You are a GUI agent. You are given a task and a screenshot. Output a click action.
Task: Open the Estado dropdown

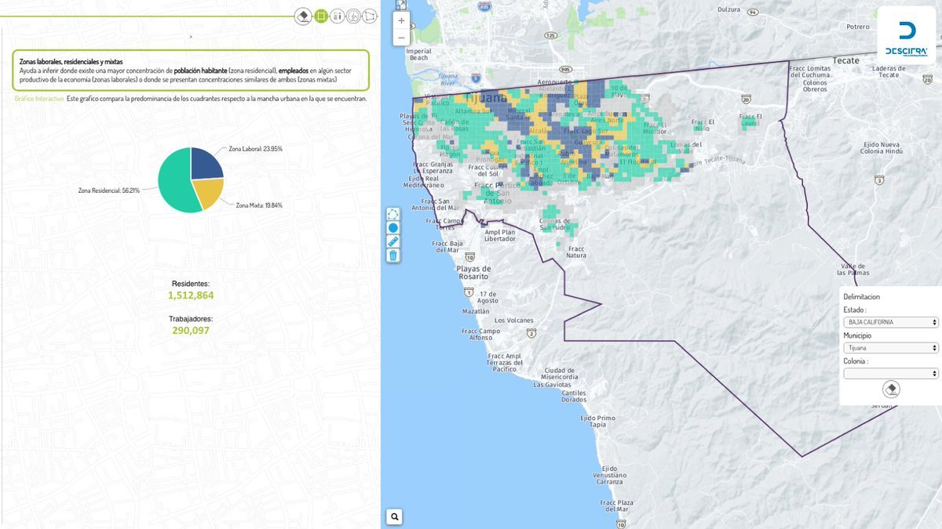click(x=891, y=322)
